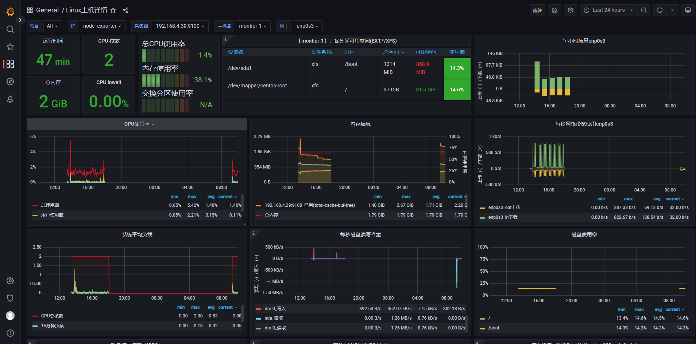The height and width of the screenshot is (344, 696).
Task: Sort table by 文件系统 column
Action: [321, 52]
